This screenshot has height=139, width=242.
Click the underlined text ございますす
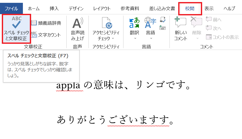(x=138, y=120)
